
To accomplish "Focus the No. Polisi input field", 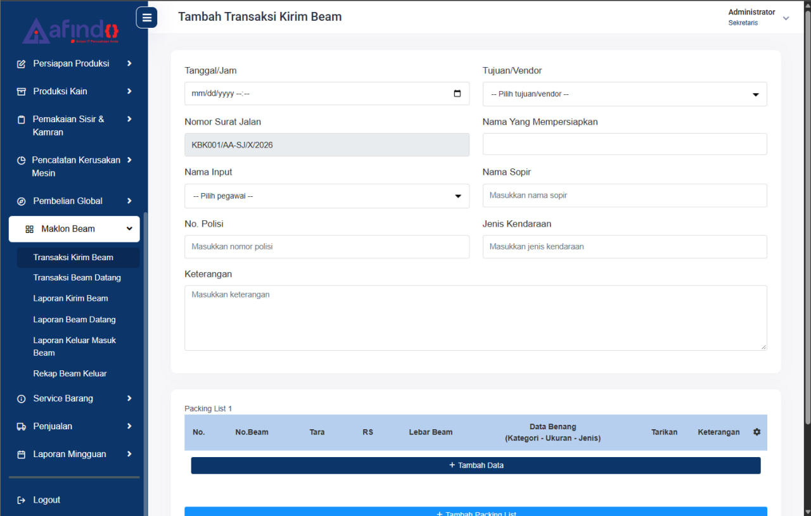I will [327, 247].
